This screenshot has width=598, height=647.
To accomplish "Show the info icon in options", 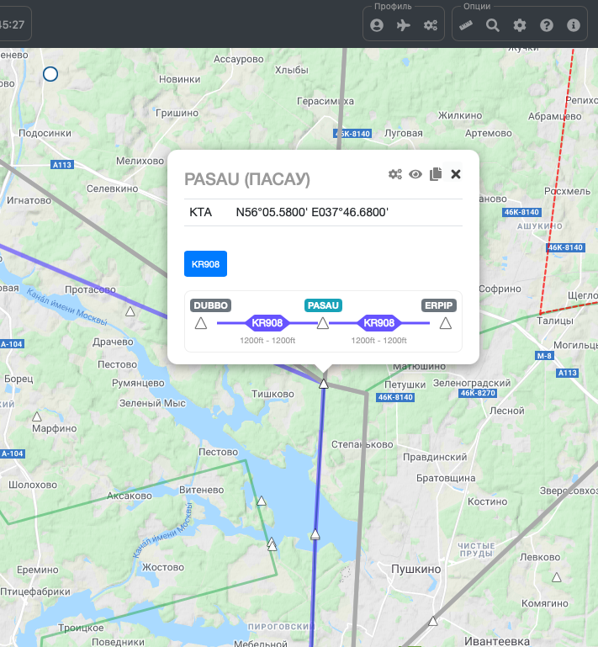I will coord(574,25).
